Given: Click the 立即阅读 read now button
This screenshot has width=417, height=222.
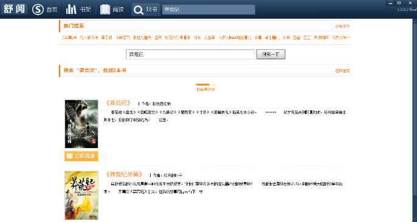Looking at the screenshot, I should point(81,156).
